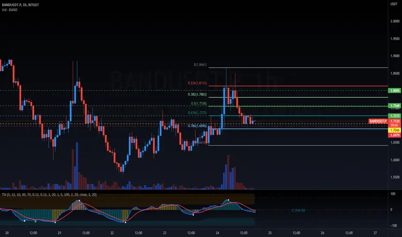Select the 0(1.8661) Fibonacci level label
This screenshot has width=402, height=237.
(200, 65)
